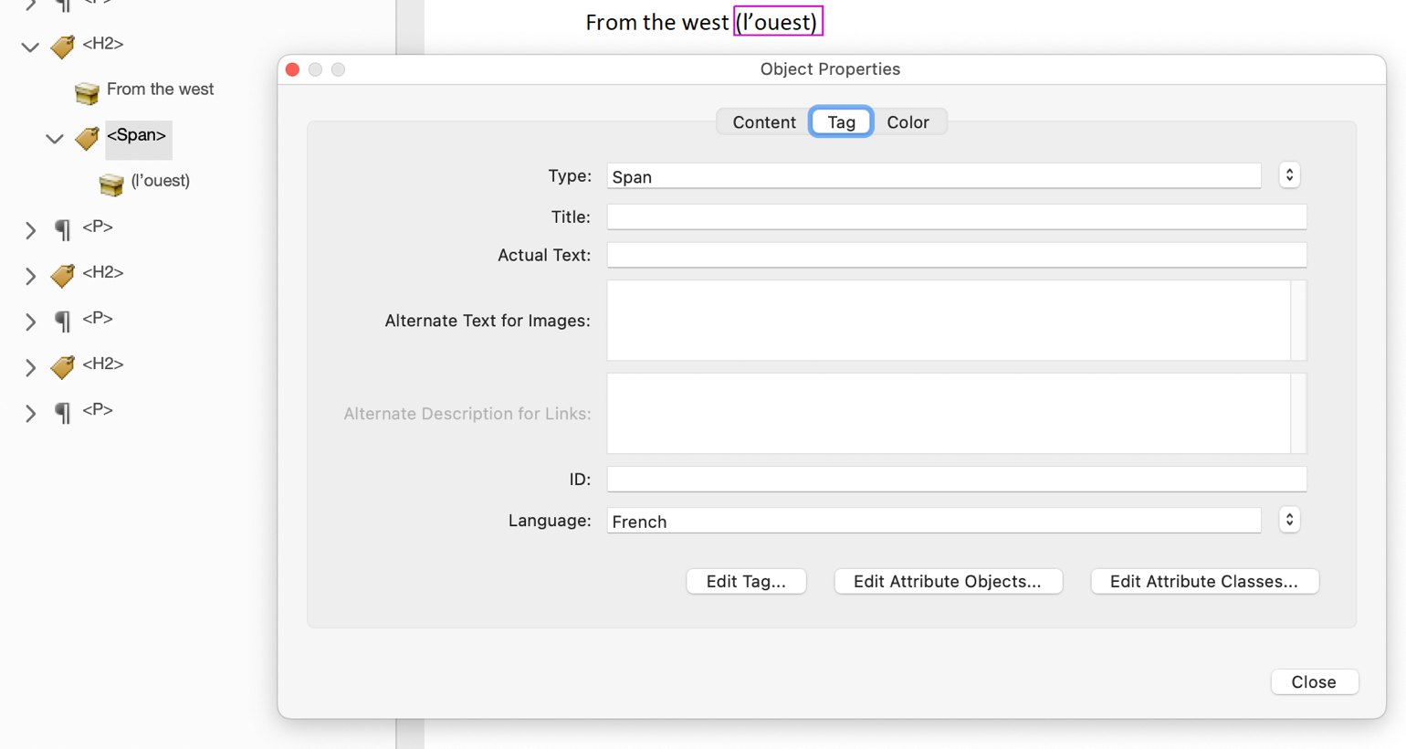This screenshot has width=1406, height=749.
Task: Collapse the <Span> tree node
Action: (x=54, y=139)
